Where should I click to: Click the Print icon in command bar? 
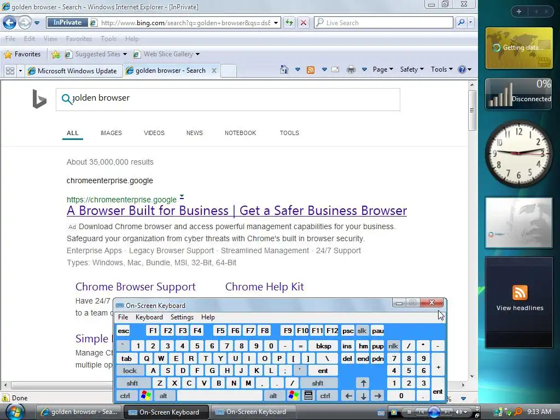point(351,69)
